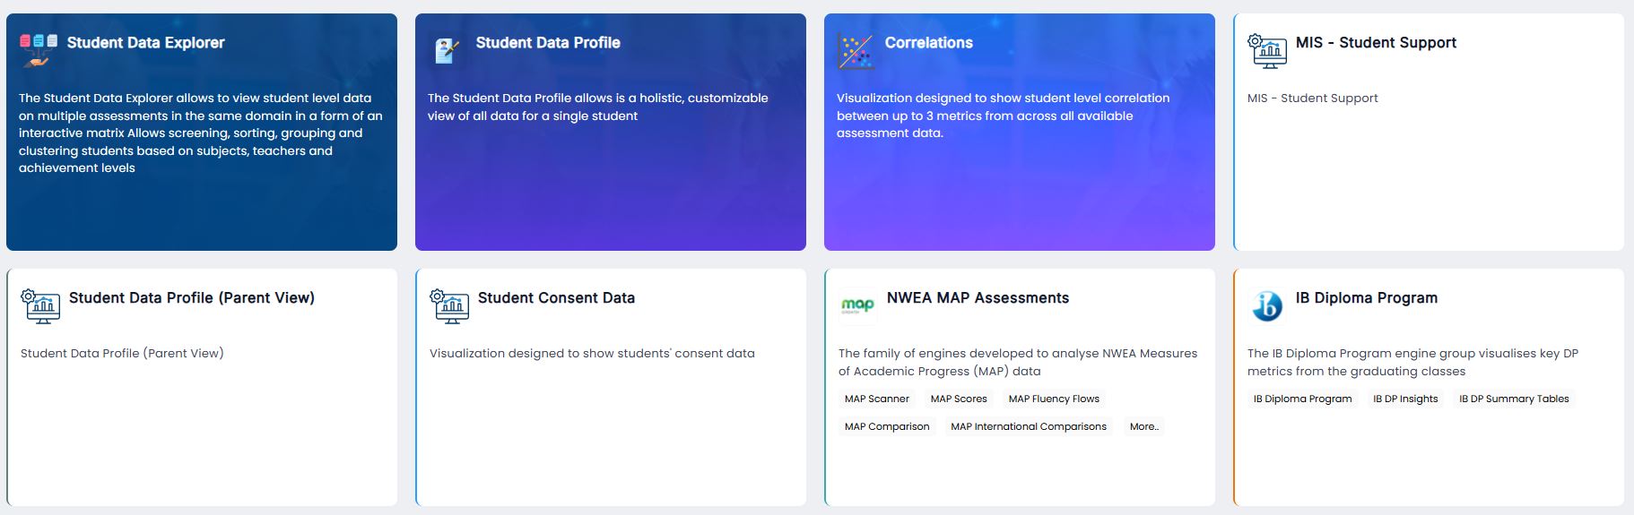Open the Correlations card title
Viewport: 1634px width, 515px height.
[x=928, y=42]
